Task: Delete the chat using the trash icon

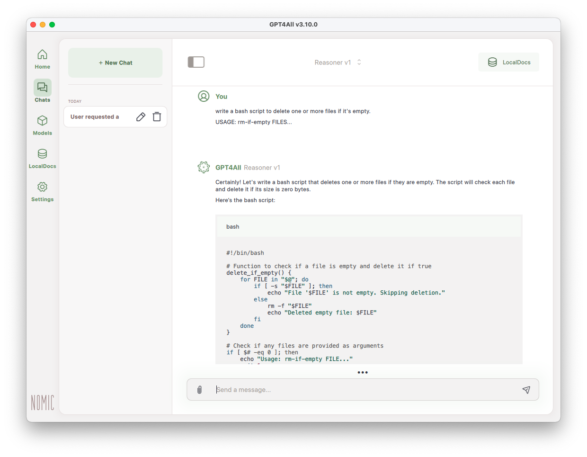Action: (x=157, y=117)
